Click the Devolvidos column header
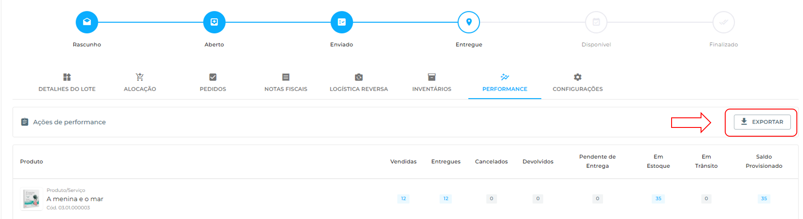This screenshot has width=803, height=219. pos(538,162)
